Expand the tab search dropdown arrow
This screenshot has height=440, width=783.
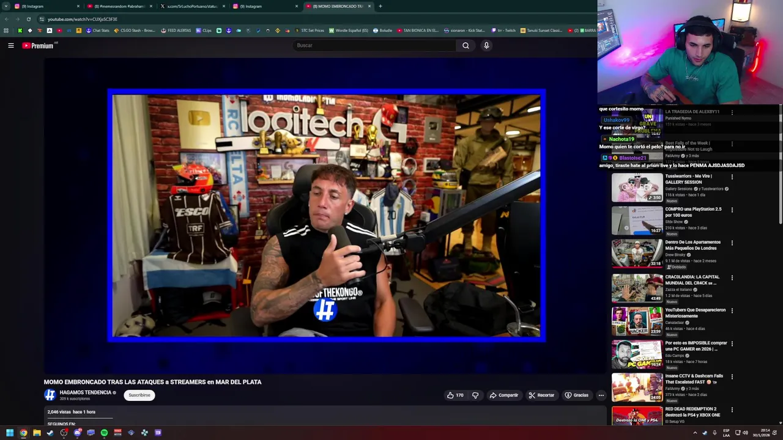tap(6, 6)
